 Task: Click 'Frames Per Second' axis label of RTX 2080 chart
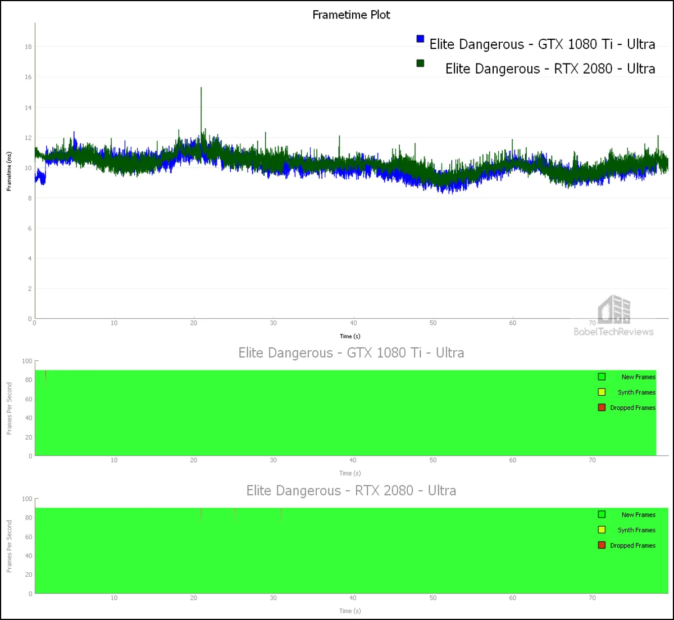click(x=10, y=546)
